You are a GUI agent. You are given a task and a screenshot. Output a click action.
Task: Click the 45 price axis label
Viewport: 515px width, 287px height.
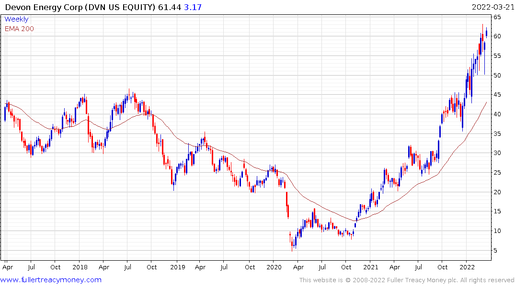click(497, 95)
